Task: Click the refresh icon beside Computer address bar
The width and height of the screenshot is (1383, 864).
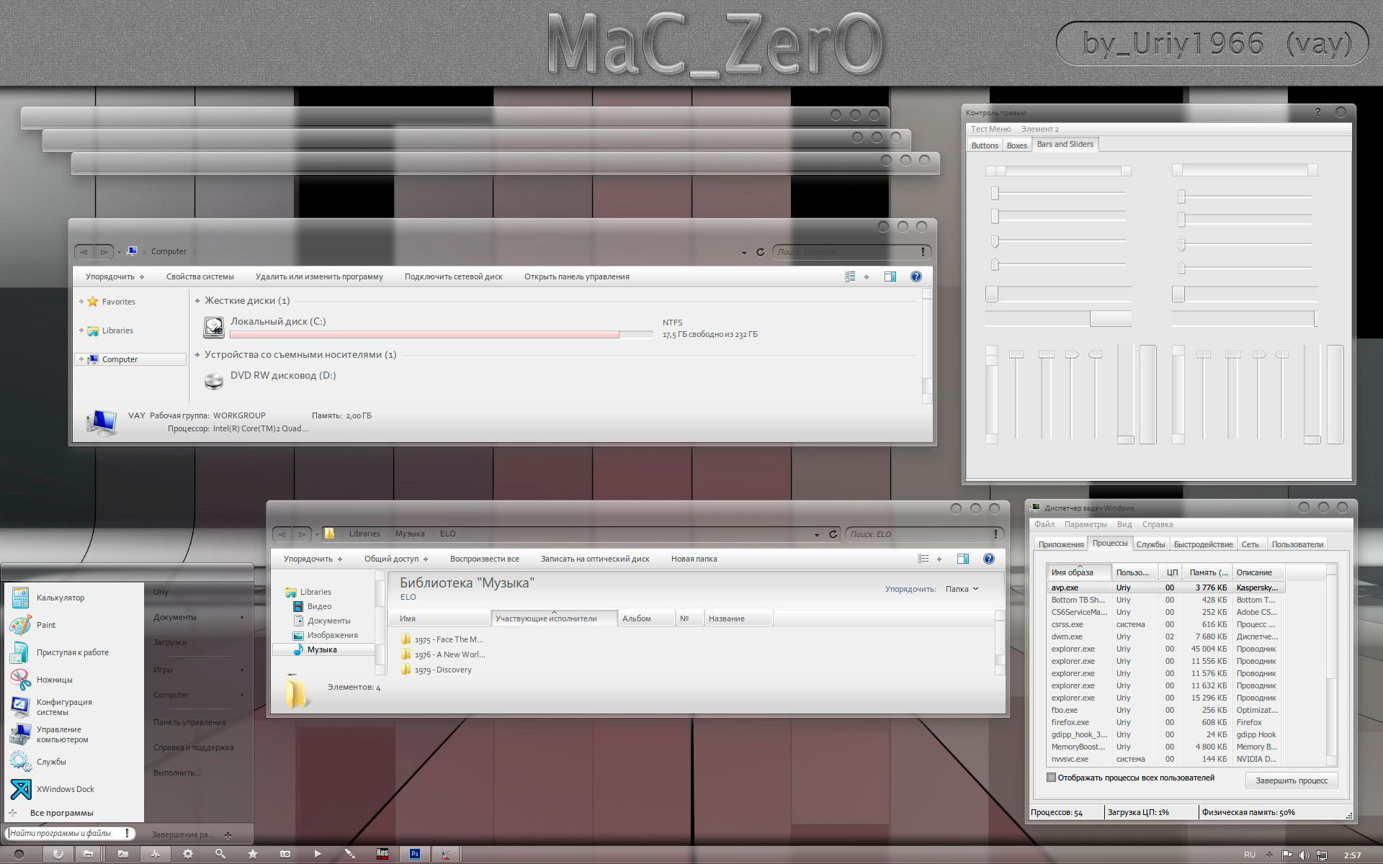Action: point(760,252)
